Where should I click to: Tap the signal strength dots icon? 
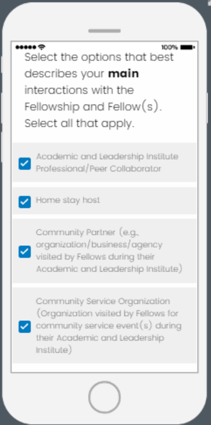tap(26, 48)
